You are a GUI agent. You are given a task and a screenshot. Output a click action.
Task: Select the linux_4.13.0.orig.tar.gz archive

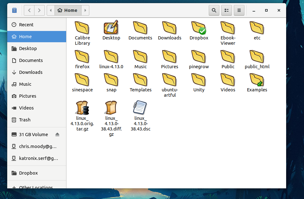[x=82, y=108]
